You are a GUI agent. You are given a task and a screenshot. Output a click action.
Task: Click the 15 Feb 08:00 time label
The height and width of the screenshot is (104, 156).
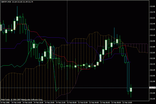tap(116, 103)
